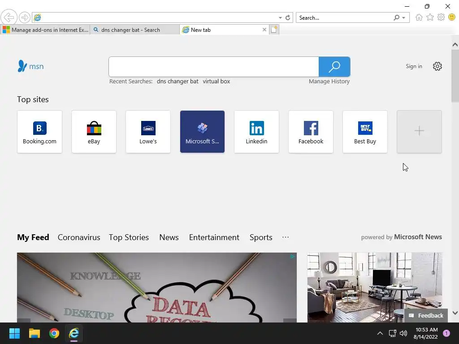Image resolution: width=459 pixels, height=344 pixels.
Task: Open a new tab with the blank page button
Action: coord(274,30)
